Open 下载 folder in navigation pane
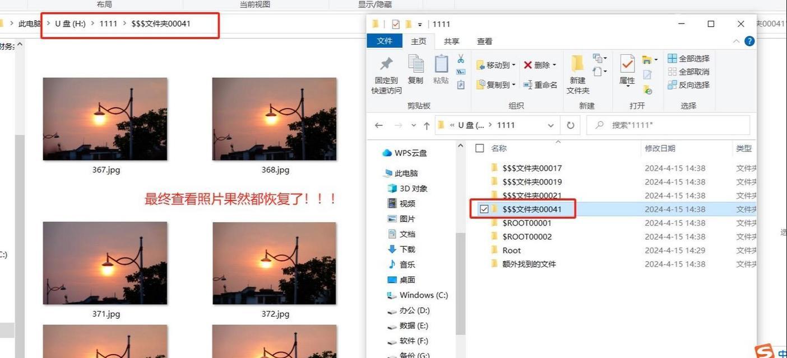 [401, 249]
